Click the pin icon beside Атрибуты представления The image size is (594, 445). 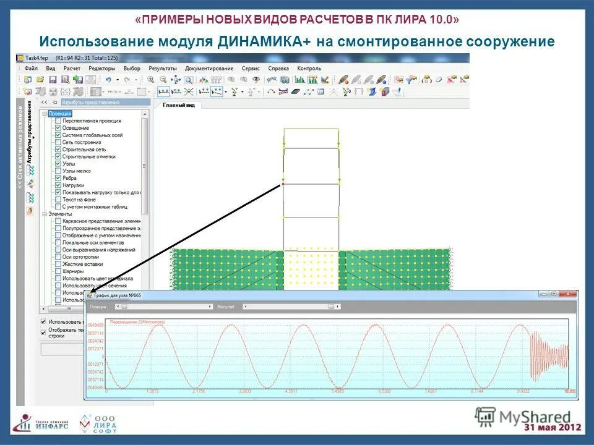coord(54,102)
